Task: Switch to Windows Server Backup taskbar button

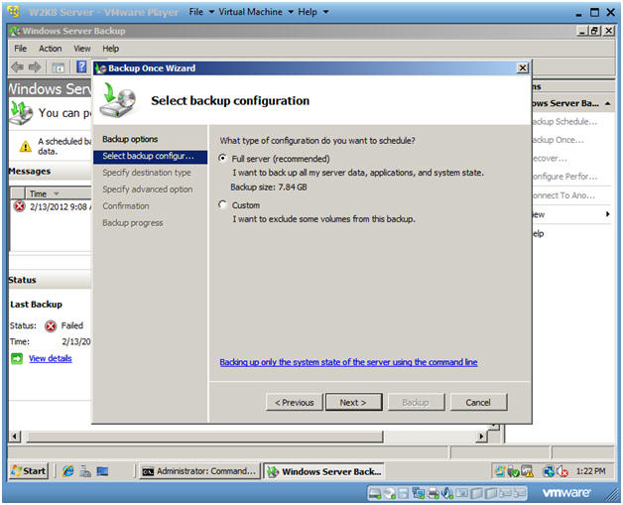Action: 324,471
